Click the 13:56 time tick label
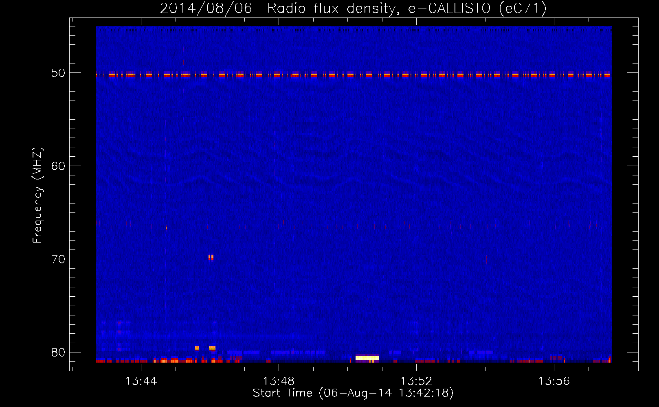 pyautogui.click(x=554, y=381)
